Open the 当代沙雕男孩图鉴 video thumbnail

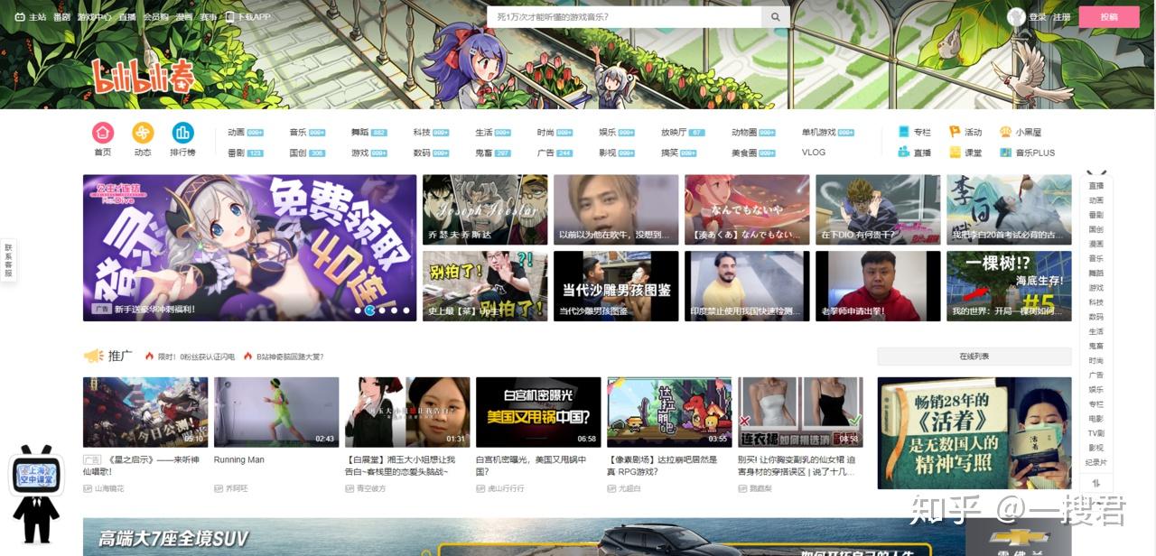(616, 286)
